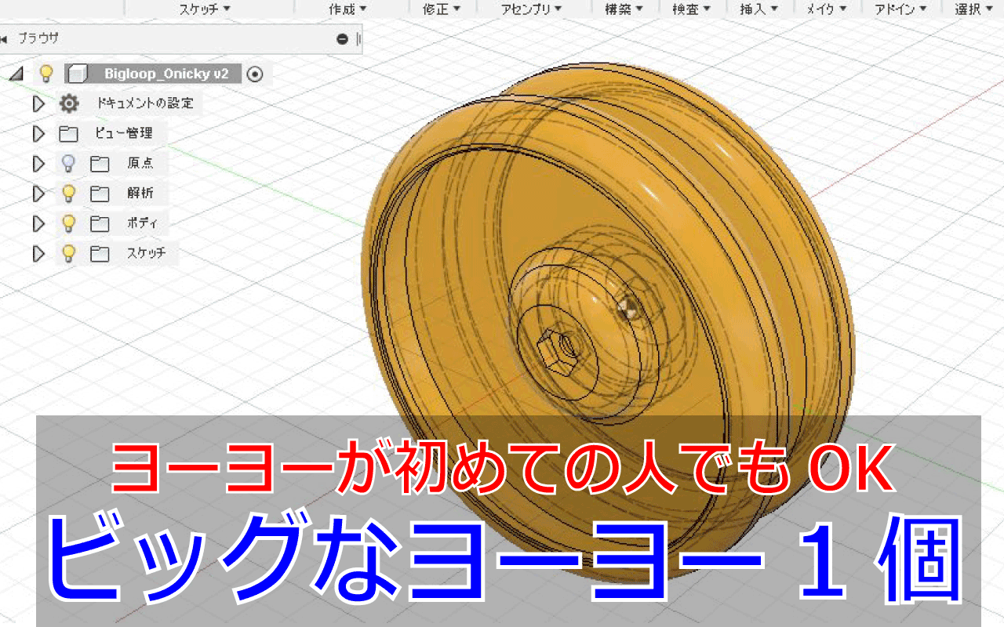Open the スケッチ dropdown menu
1004x627 pixels.
point(204,9)
